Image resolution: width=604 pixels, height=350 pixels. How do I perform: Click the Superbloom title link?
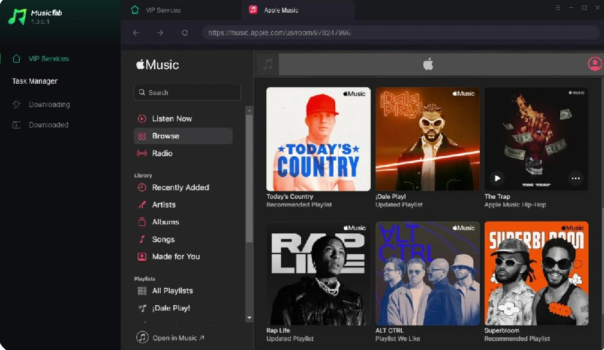[x=501, y=330]
